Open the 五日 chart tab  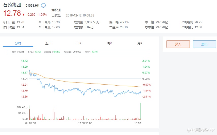(x=48, y=43)
